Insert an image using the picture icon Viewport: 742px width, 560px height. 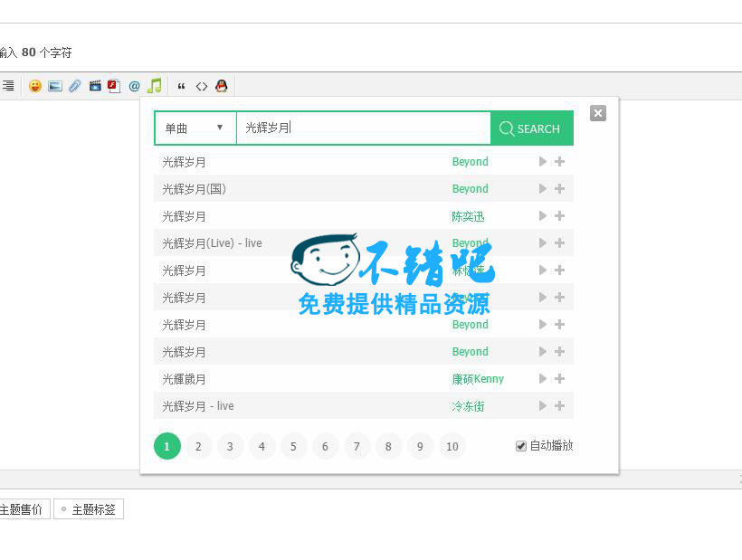[55, 86]
